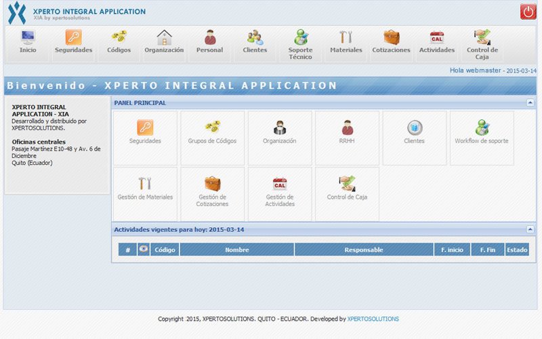Open the Clientes panel tile icon

click(x=415, y=127)
